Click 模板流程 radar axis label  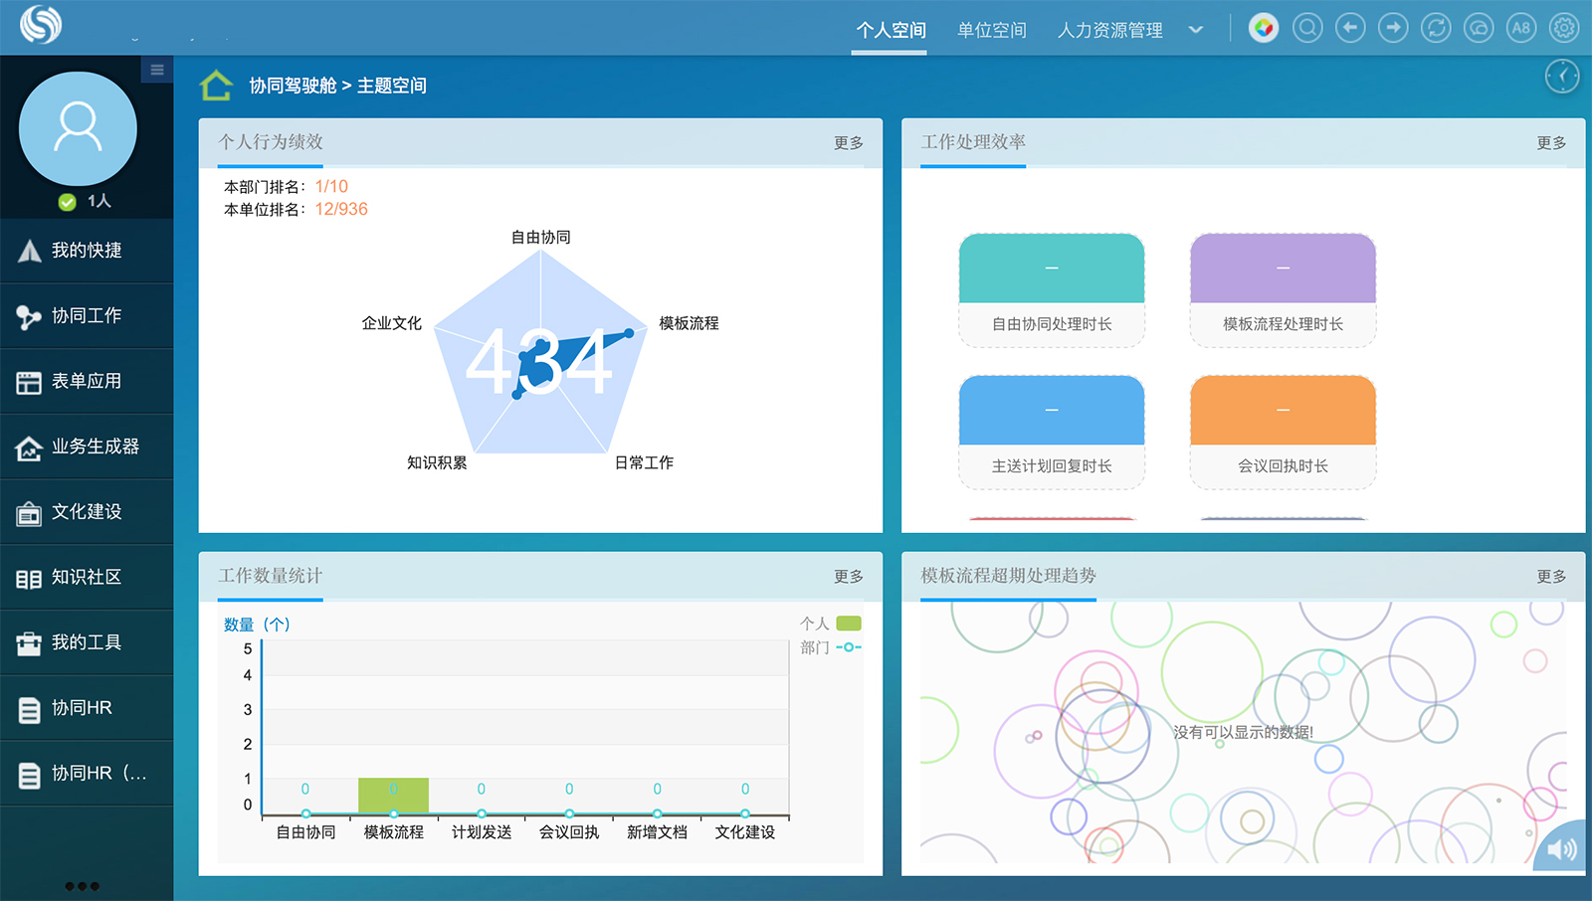[689, 323]
